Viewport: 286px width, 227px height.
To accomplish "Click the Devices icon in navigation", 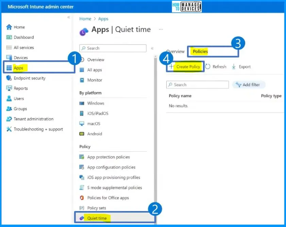I will tap(9, 58).
